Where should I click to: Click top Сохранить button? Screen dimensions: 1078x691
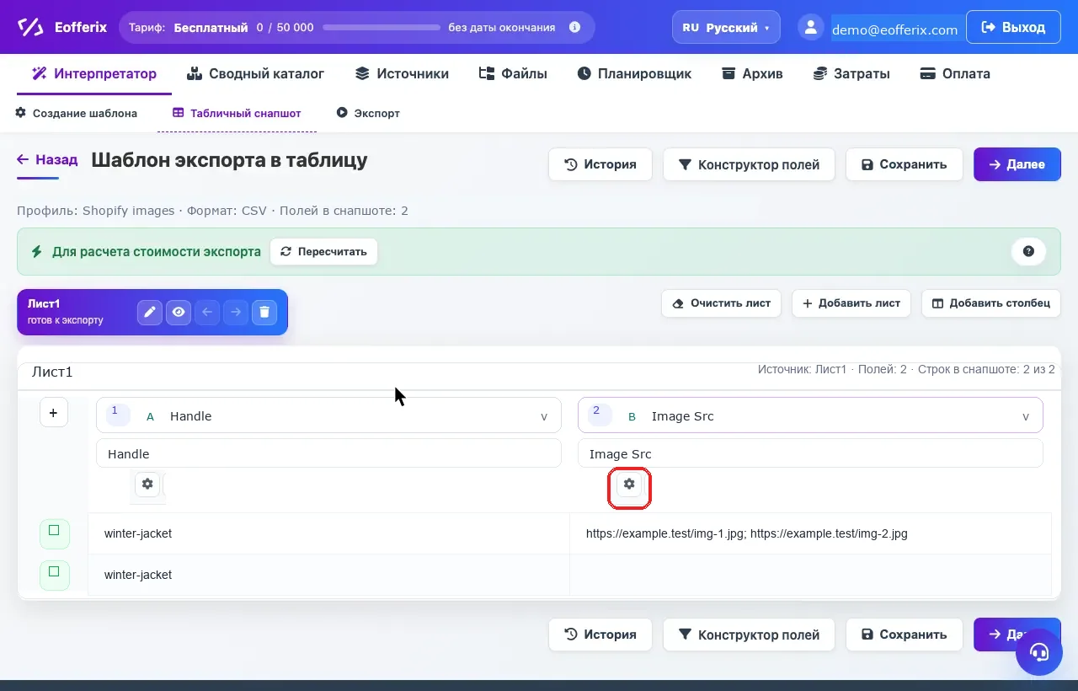click(904, 164)
